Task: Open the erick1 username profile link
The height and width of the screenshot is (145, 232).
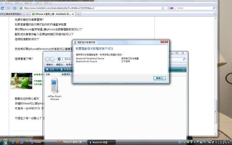Action: pyautogui.click(x=38, y=74)
